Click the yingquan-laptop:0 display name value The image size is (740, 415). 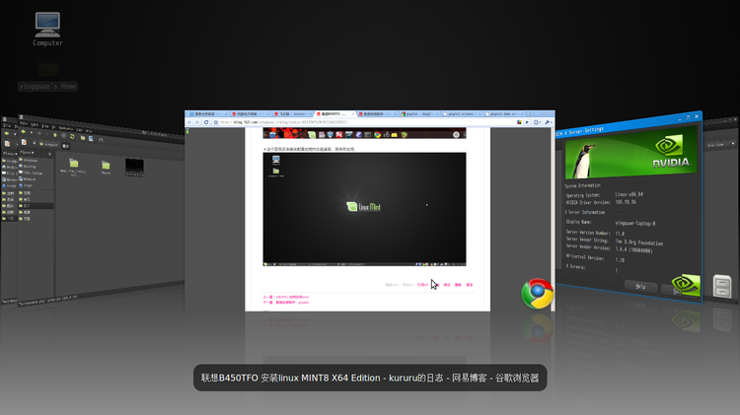tap(634, 223)
